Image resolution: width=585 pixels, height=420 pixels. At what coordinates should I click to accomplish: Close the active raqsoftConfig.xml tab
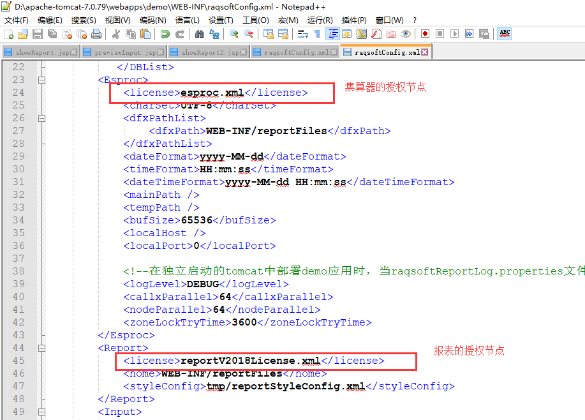[x=425, y=52]
